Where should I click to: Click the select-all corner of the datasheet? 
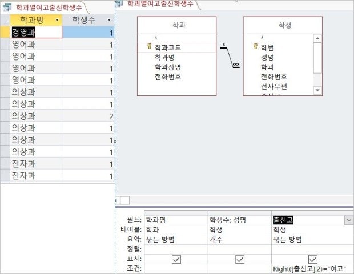point(5,20)
